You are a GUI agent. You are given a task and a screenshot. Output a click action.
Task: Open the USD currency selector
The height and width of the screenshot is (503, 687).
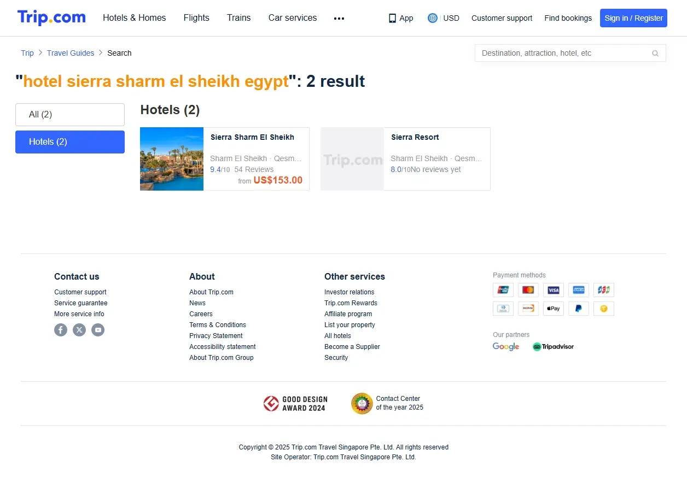444,18
